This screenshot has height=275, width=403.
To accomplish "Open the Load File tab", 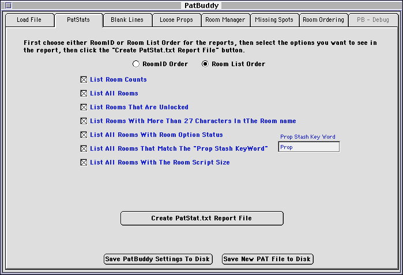I will pyautogui.click(x=29, y=20).
